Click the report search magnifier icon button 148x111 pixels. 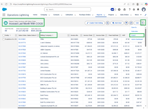(108, 23)
